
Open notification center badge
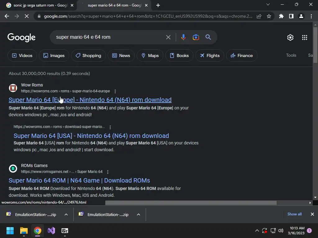[309, 231]
